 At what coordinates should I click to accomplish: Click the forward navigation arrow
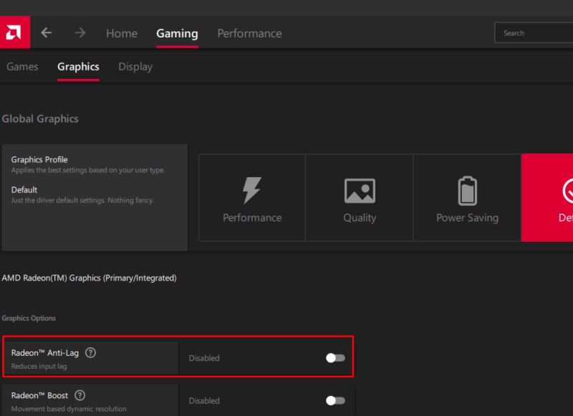[80, 33]
